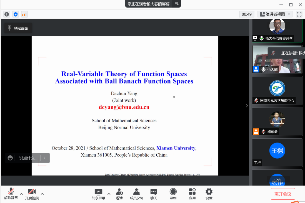Click the Leave Meeting (离开会议) button
The width and height of the screenshot is (305, 203).
coord(283,194)
